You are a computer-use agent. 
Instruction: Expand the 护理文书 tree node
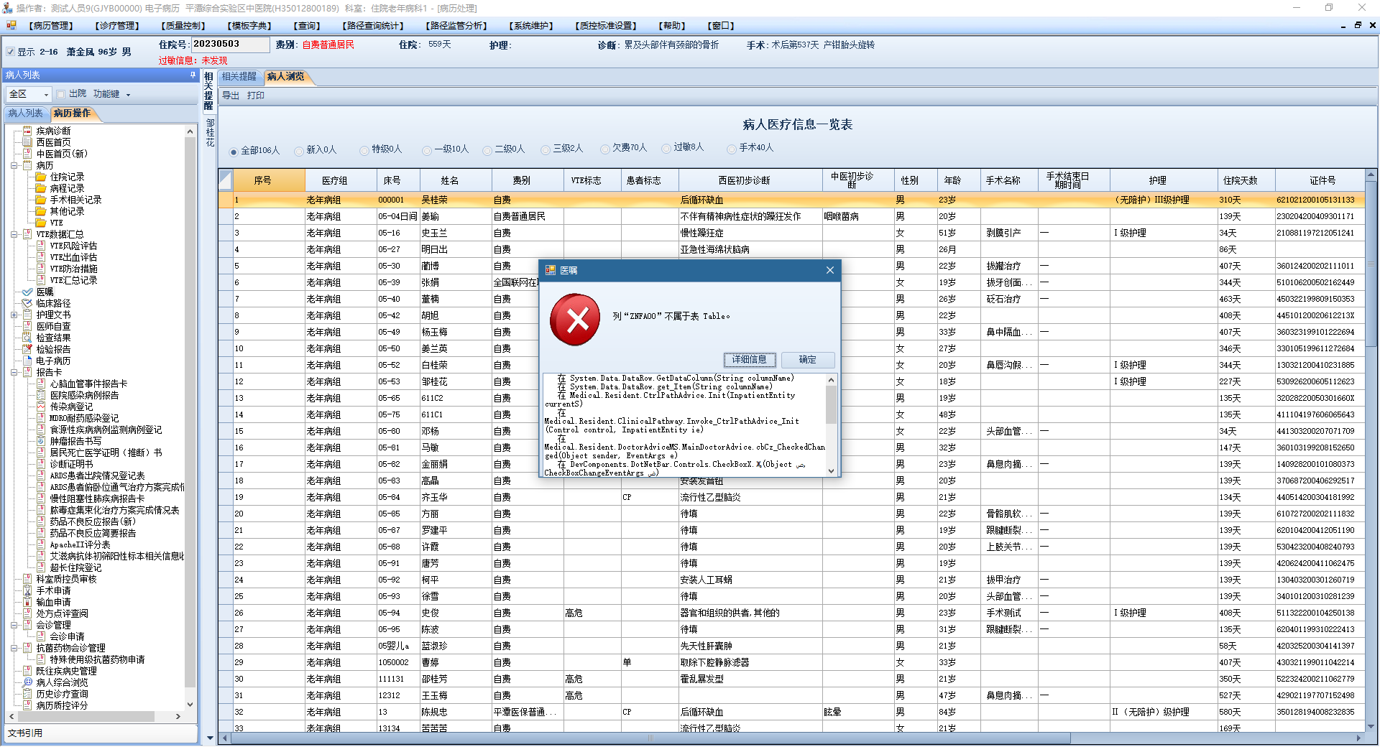coord(14,315)
